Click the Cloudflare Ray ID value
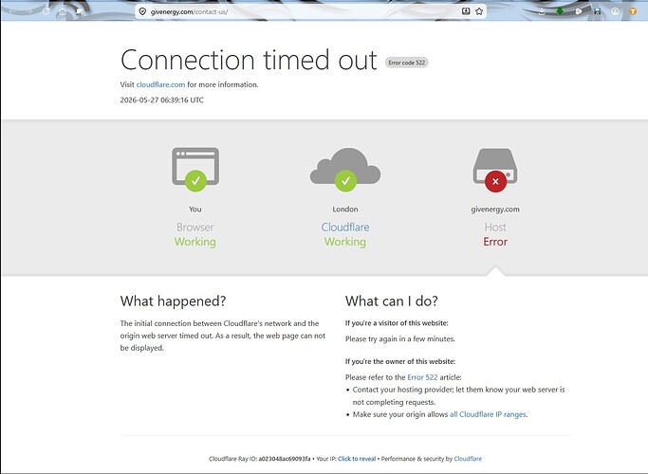 pyautogui.click(x=285, y=459)
